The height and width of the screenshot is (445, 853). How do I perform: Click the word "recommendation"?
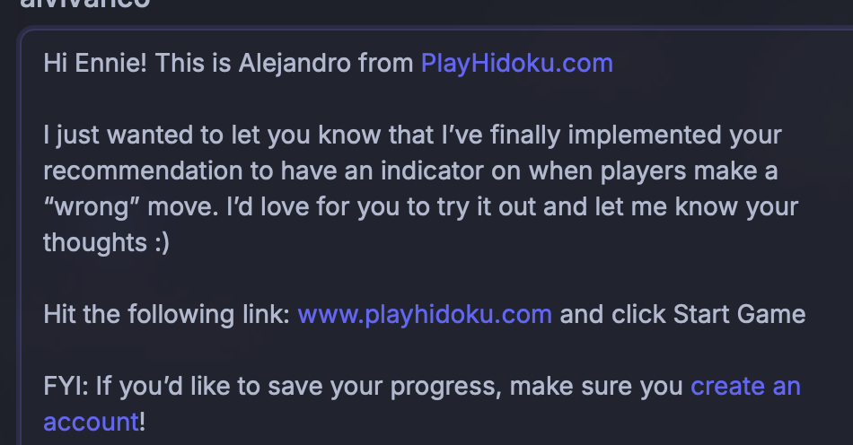(143, 171)
